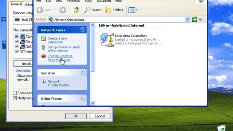The height and width of the screenshot is (131, 233).
Task: Select the File sharing component icon
Action: click(x=23, y=41)
